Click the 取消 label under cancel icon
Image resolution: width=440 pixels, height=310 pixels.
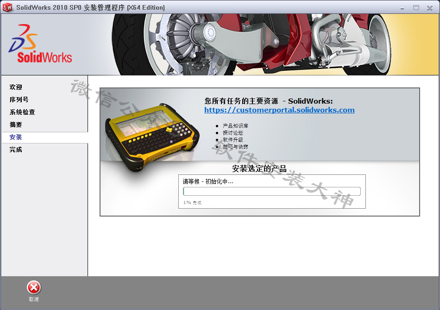34,299
